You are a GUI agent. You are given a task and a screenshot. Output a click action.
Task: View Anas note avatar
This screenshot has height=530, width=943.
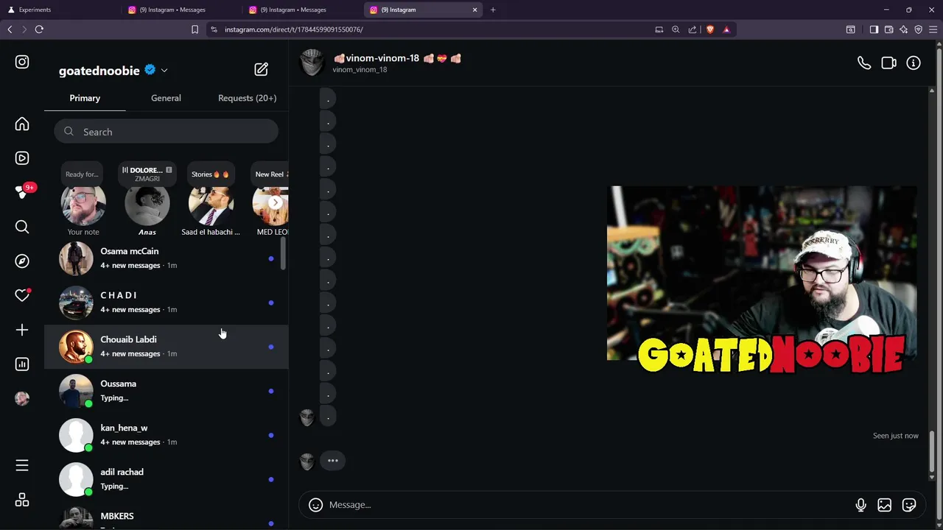(x=147, y=205)
